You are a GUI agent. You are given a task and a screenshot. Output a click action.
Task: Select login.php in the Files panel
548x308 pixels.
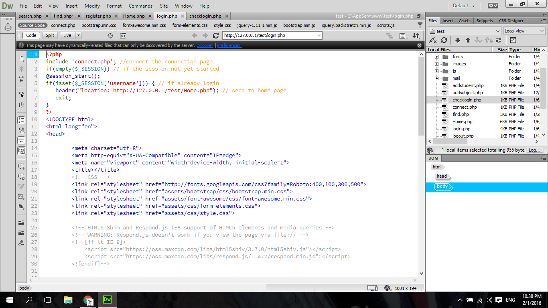tap(461, 129)
